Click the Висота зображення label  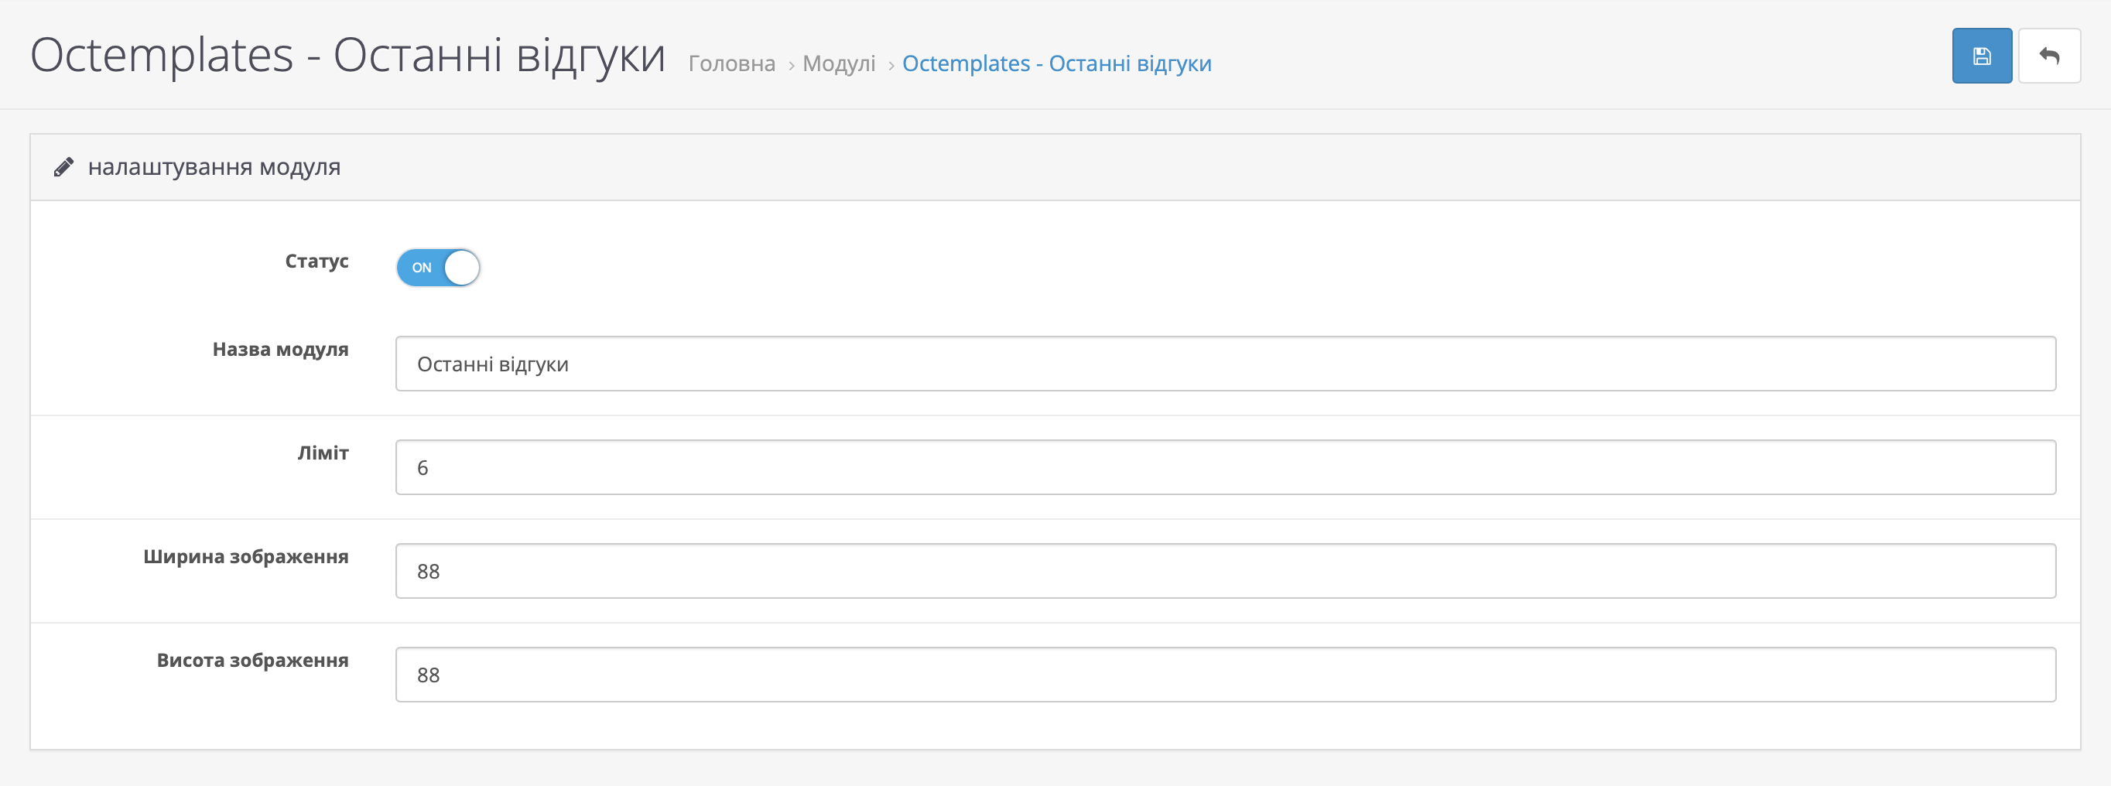point(252,661)
